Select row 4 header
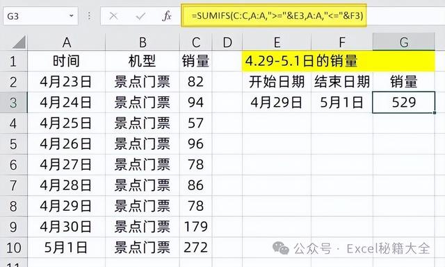445x267 pixels. tap(14, 123)
